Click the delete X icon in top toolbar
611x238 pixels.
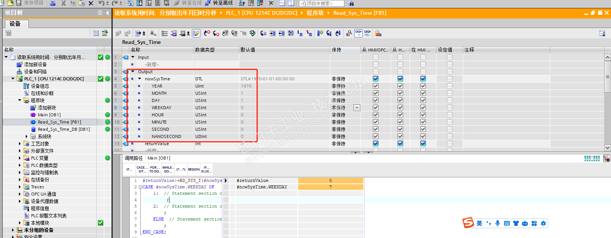coord(91,3)
